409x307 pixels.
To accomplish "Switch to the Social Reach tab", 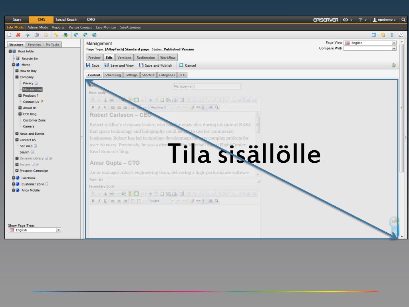I will (66, 20).
